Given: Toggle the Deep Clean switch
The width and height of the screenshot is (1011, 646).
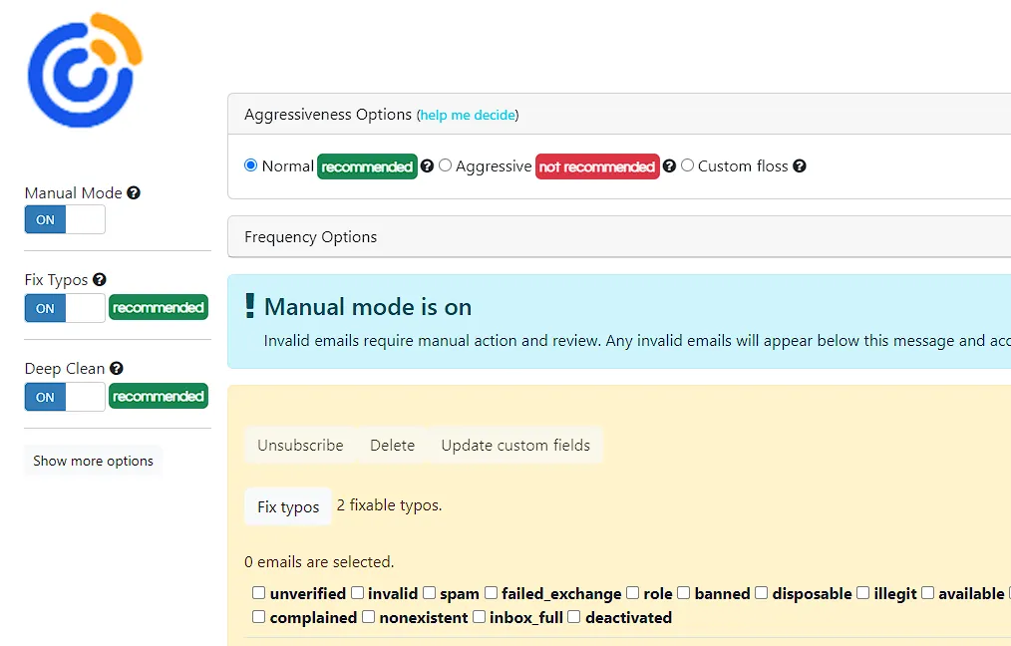Looking at the screenshot, I should tap(65, 397).
